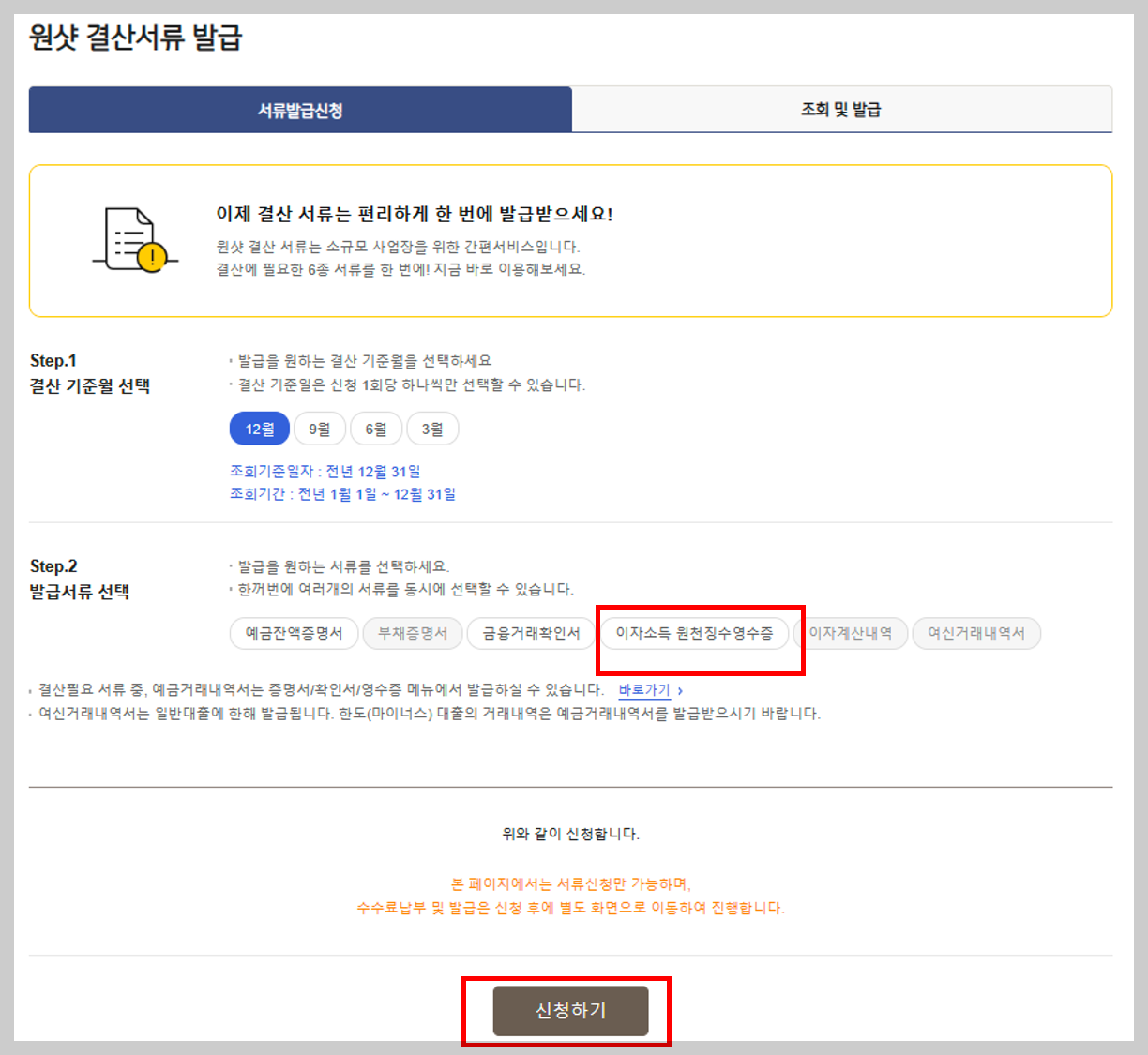Toggle the 예금잔액증명서 document

tap(294, 633)
